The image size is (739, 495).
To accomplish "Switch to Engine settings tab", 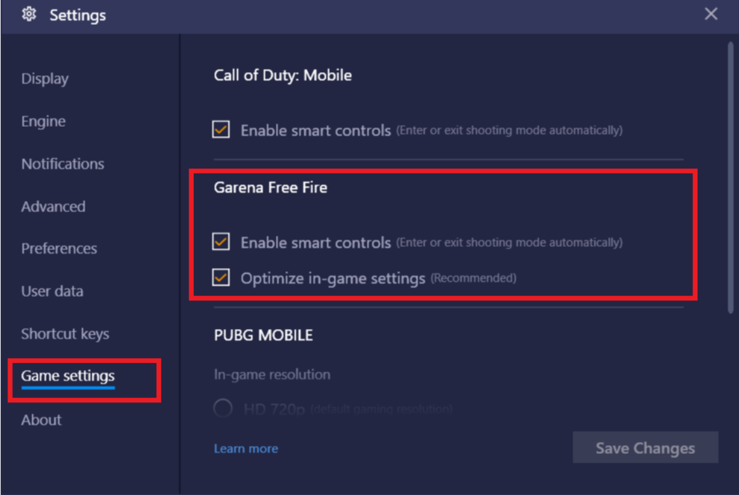I will pyautogui.click(x=44, y=121).
